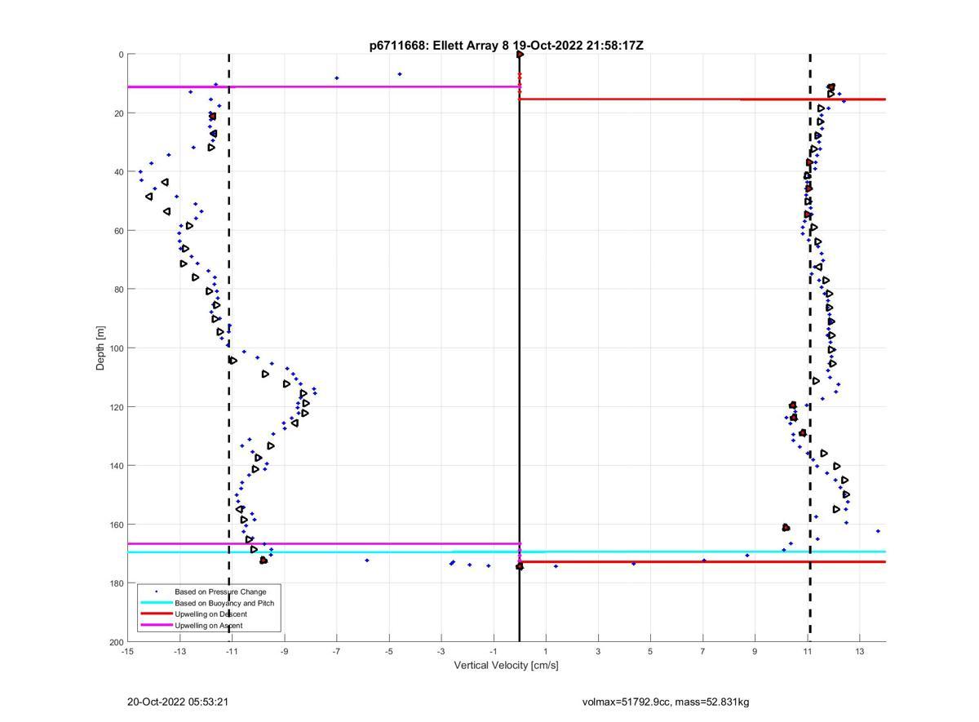
Task: Click the x-axis tick label '13'
Action: click(x=859, y=651)
